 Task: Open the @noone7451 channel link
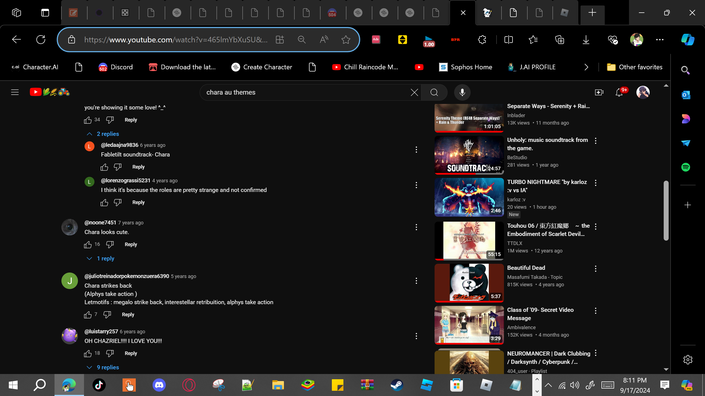click(100, 222)
